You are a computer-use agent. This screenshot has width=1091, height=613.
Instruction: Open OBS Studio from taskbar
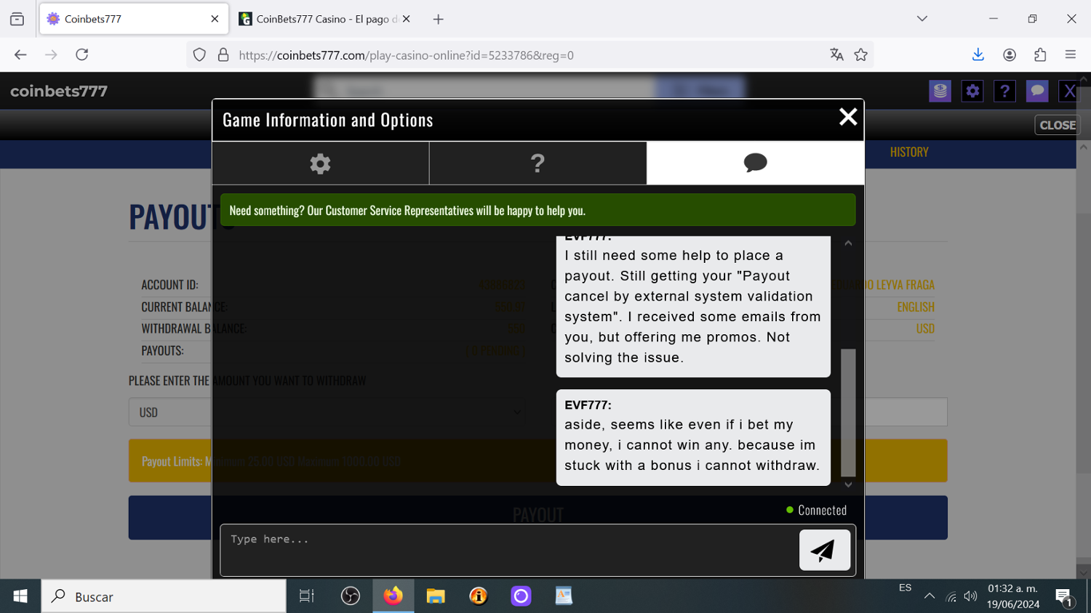point(351,596)
